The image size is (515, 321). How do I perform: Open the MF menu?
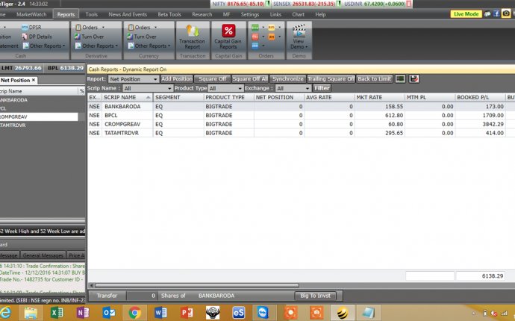[x=226, y=14]
